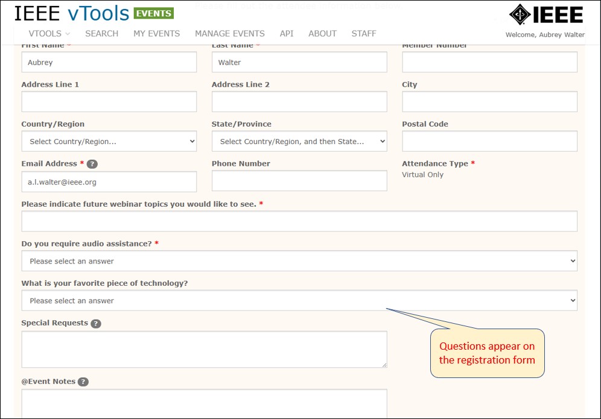Viewport: 601px width, 419px height.
Task: Click the Postal Code field
Action: [x=489, y=141]
